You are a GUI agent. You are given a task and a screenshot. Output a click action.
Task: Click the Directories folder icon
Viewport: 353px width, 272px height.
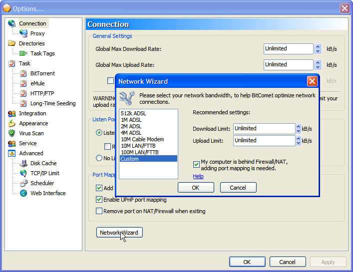(11, 43)
